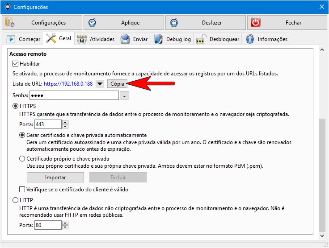The height and width of the screenshot is (248, 329).
Task: Uncheck the Habilitar checkbox
Action: click(x=15, y=64)
